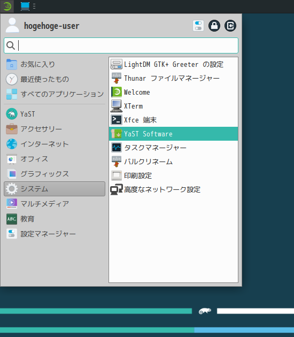Open the アクセサリー category

pos(55,129)
